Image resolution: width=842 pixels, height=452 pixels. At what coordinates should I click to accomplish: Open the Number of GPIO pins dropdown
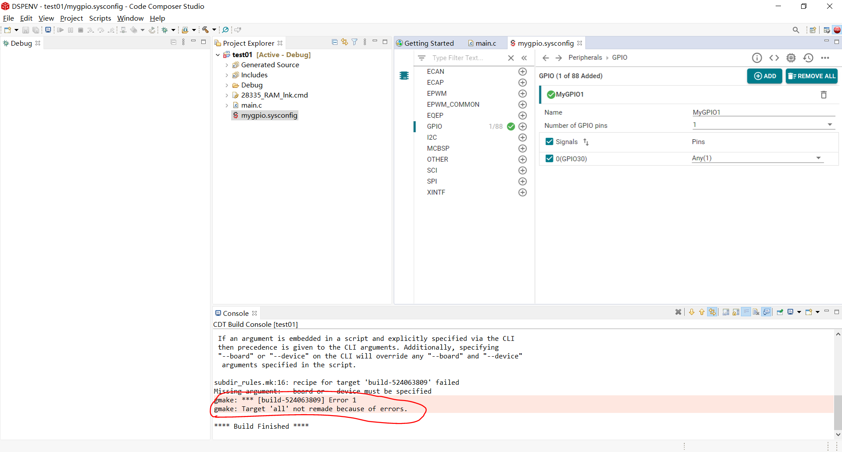tap(830, 124)
